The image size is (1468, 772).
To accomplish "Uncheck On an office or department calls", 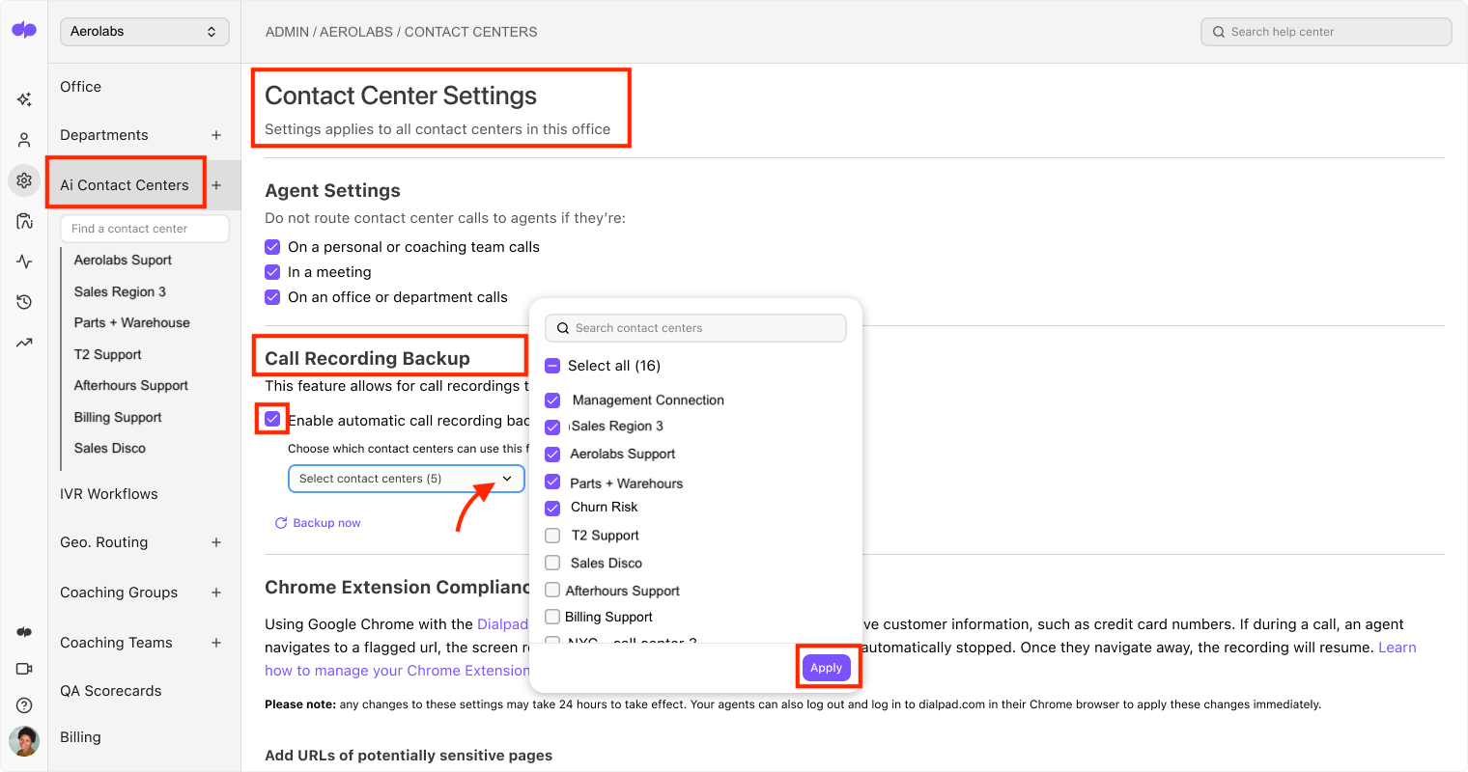I will [272, 297].
